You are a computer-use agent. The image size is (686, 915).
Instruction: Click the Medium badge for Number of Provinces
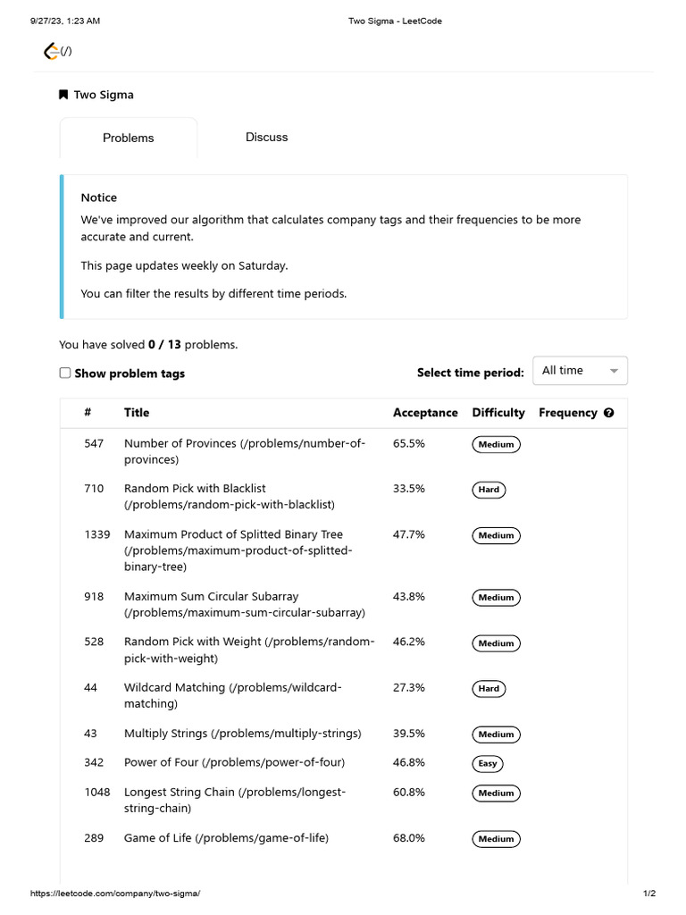(496, 445)
